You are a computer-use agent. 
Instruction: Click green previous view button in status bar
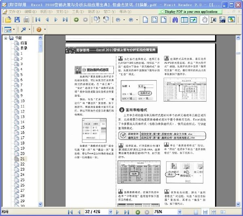pos(138,212)
